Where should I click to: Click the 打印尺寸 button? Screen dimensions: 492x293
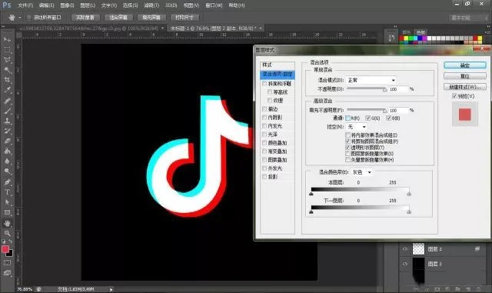click(184, 18)
